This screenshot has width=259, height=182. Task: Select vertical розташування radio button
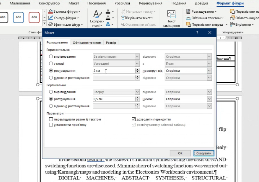click(x=51, y=99)
